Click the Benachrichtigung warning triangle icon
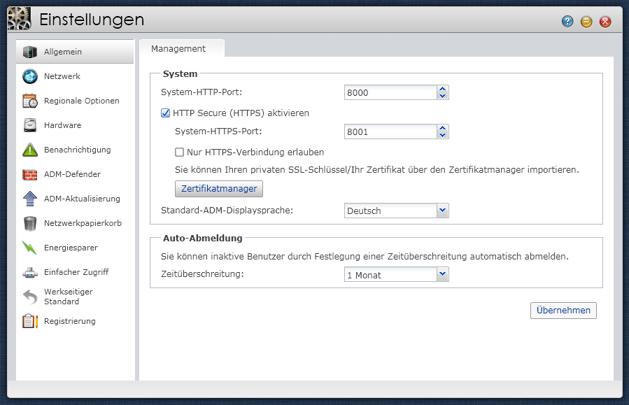 30,150
